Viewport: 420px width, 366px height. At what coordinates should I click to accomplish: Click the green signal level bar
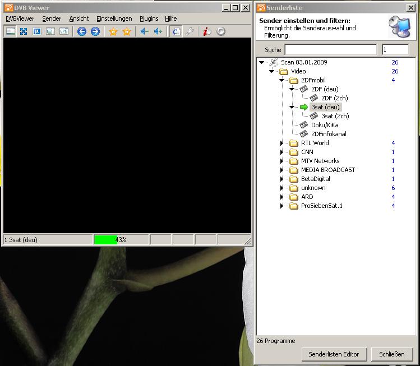click(x=105, y=240)
